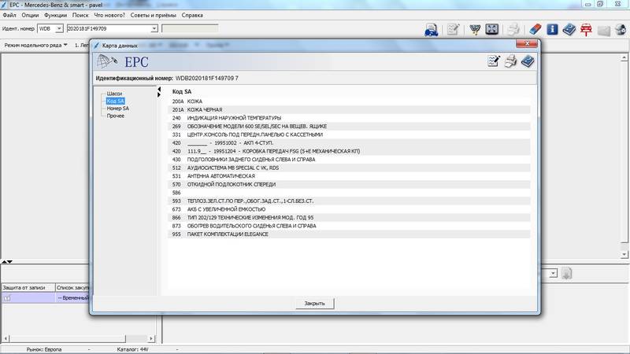The width and height of the screenshot is (630, 354).
Task: Open the shopping cart icon in toolbar
Action: pos(475,30)
